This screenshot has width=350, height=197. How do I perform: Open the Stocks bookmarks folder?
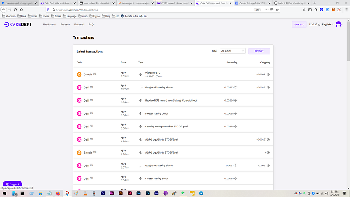pos(56,16)
